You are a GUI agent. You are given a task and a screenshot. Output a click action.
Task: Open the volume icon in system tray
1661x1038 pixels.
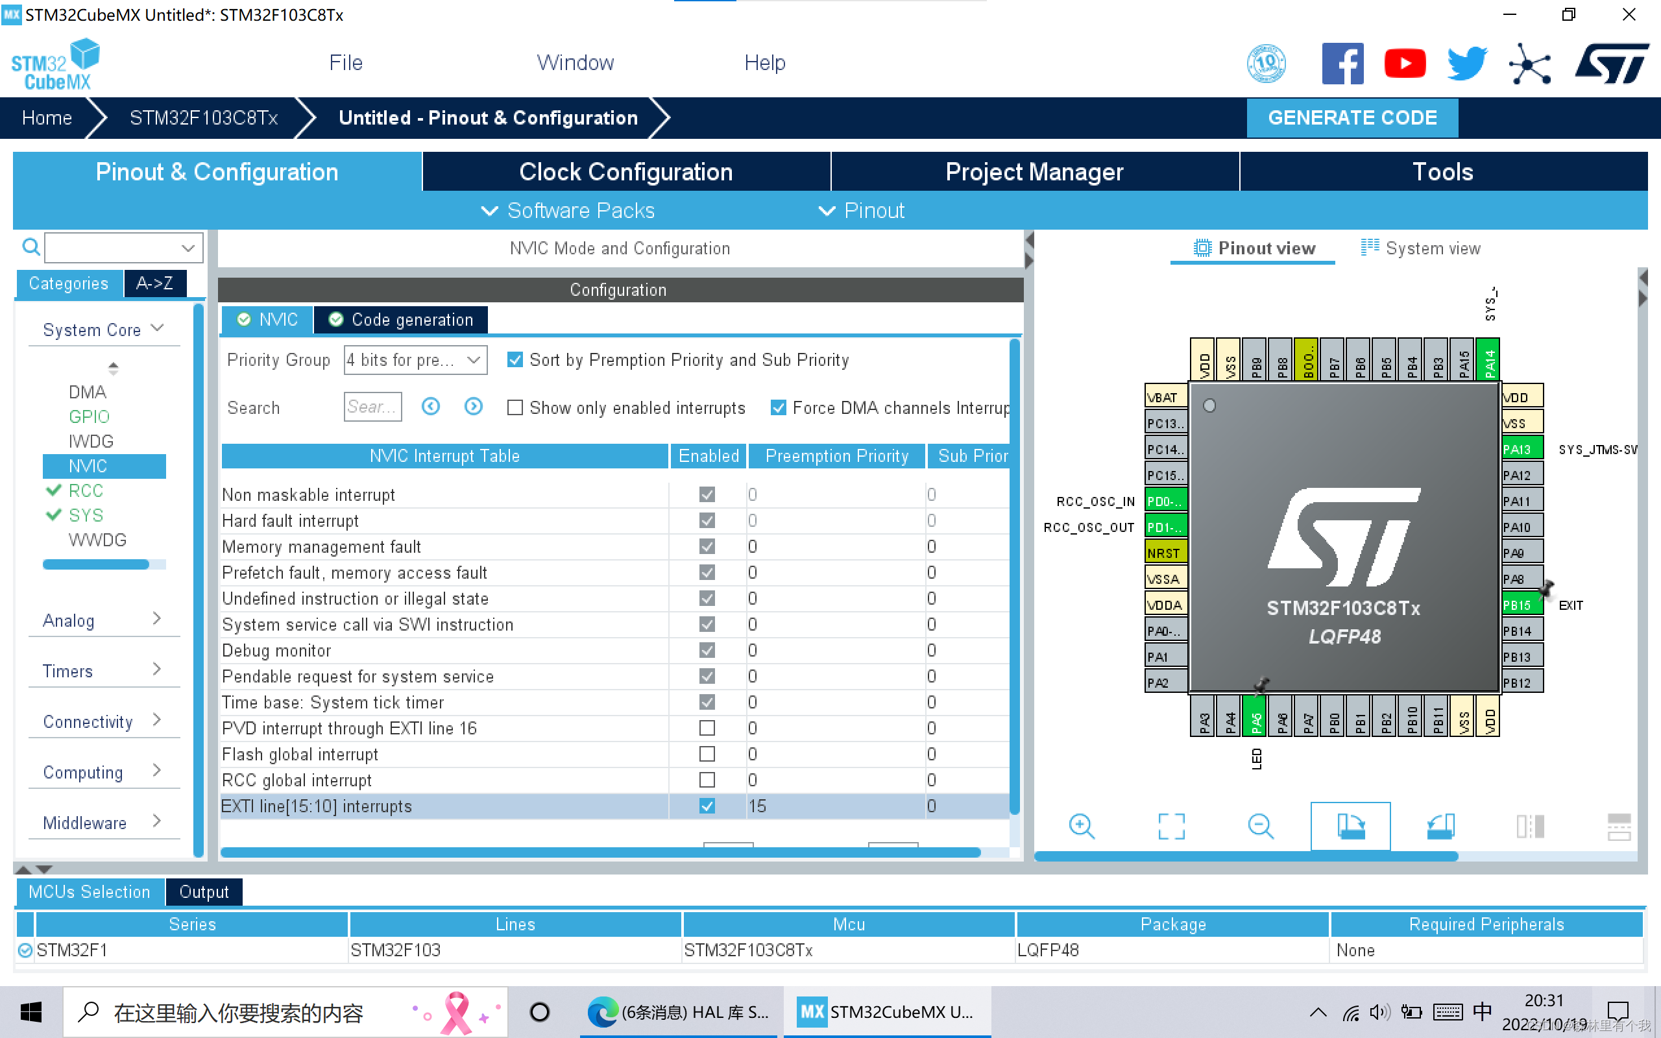(x=1379, y=1012)
